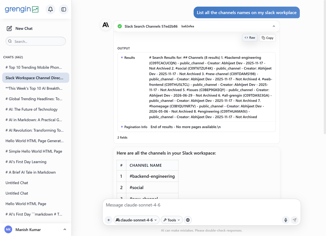326x236 pixels.
Task: Click the green success check icon
Action: (120, 26)
